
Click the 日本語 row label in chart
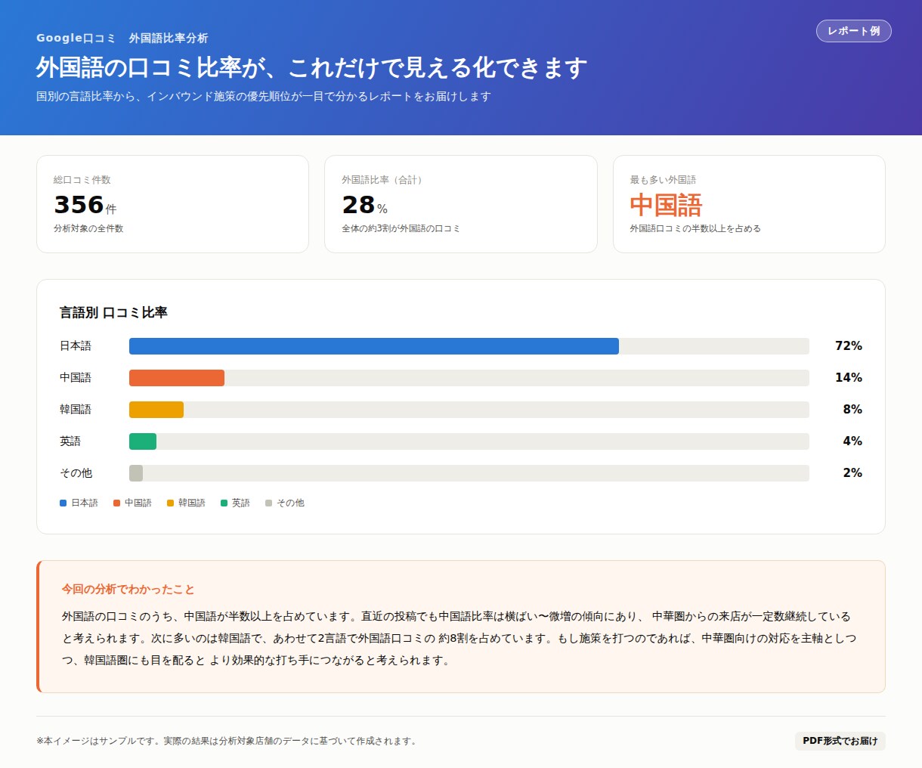[x=76, y=345]
